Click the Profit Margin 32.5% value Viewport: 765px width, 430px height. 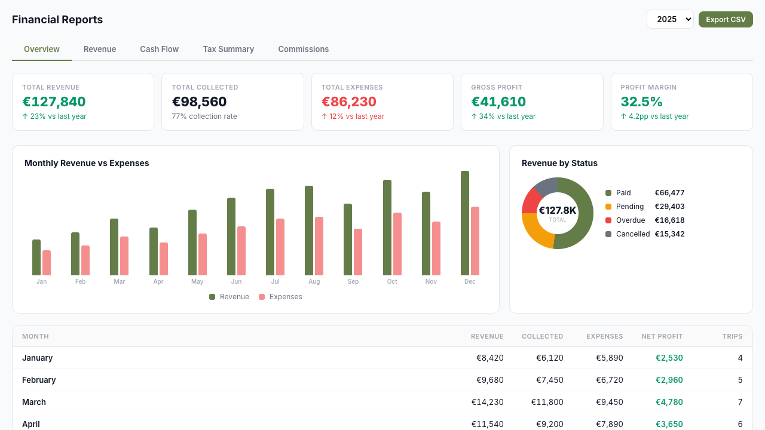[x=642, y=102]
